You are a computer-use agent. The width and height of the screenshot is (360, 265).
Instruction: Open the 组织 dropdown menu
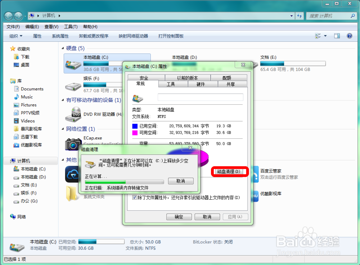pyautogui.click(x=16, y=36)
